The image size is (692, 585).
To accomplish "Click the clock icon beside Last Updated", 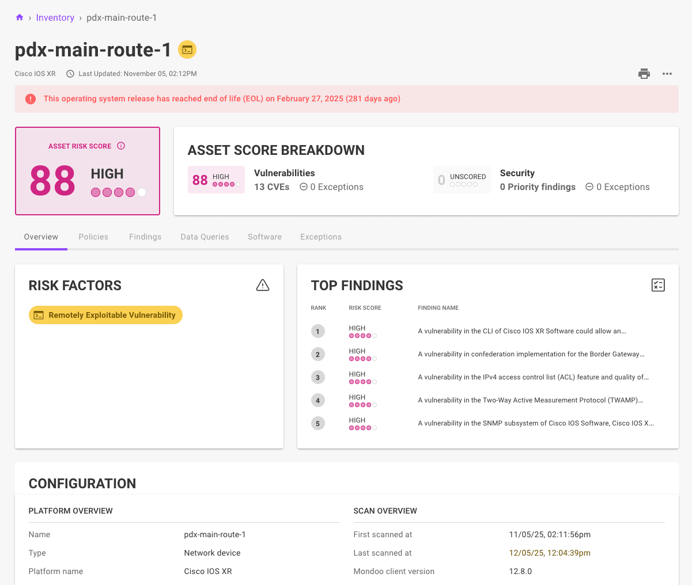I will [70, 74].
